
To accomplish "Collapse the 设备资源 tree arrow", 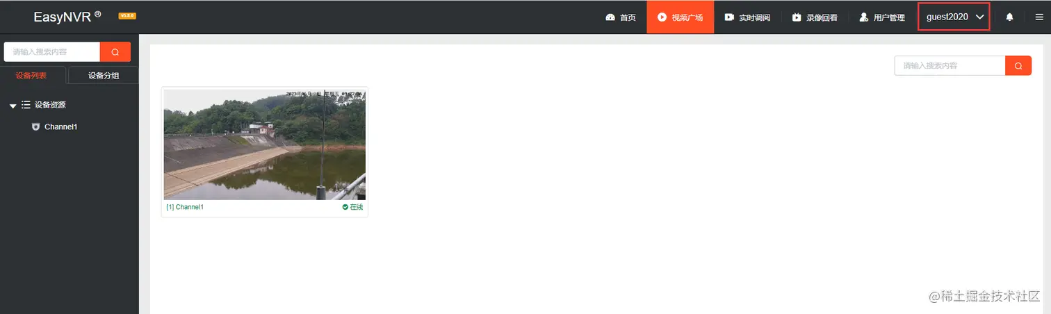I will 13,106.
